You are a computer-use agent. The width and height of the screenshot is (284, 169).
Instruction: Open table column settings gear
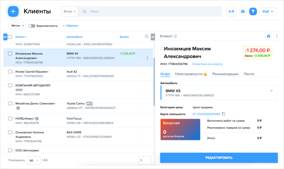[147, 36]
